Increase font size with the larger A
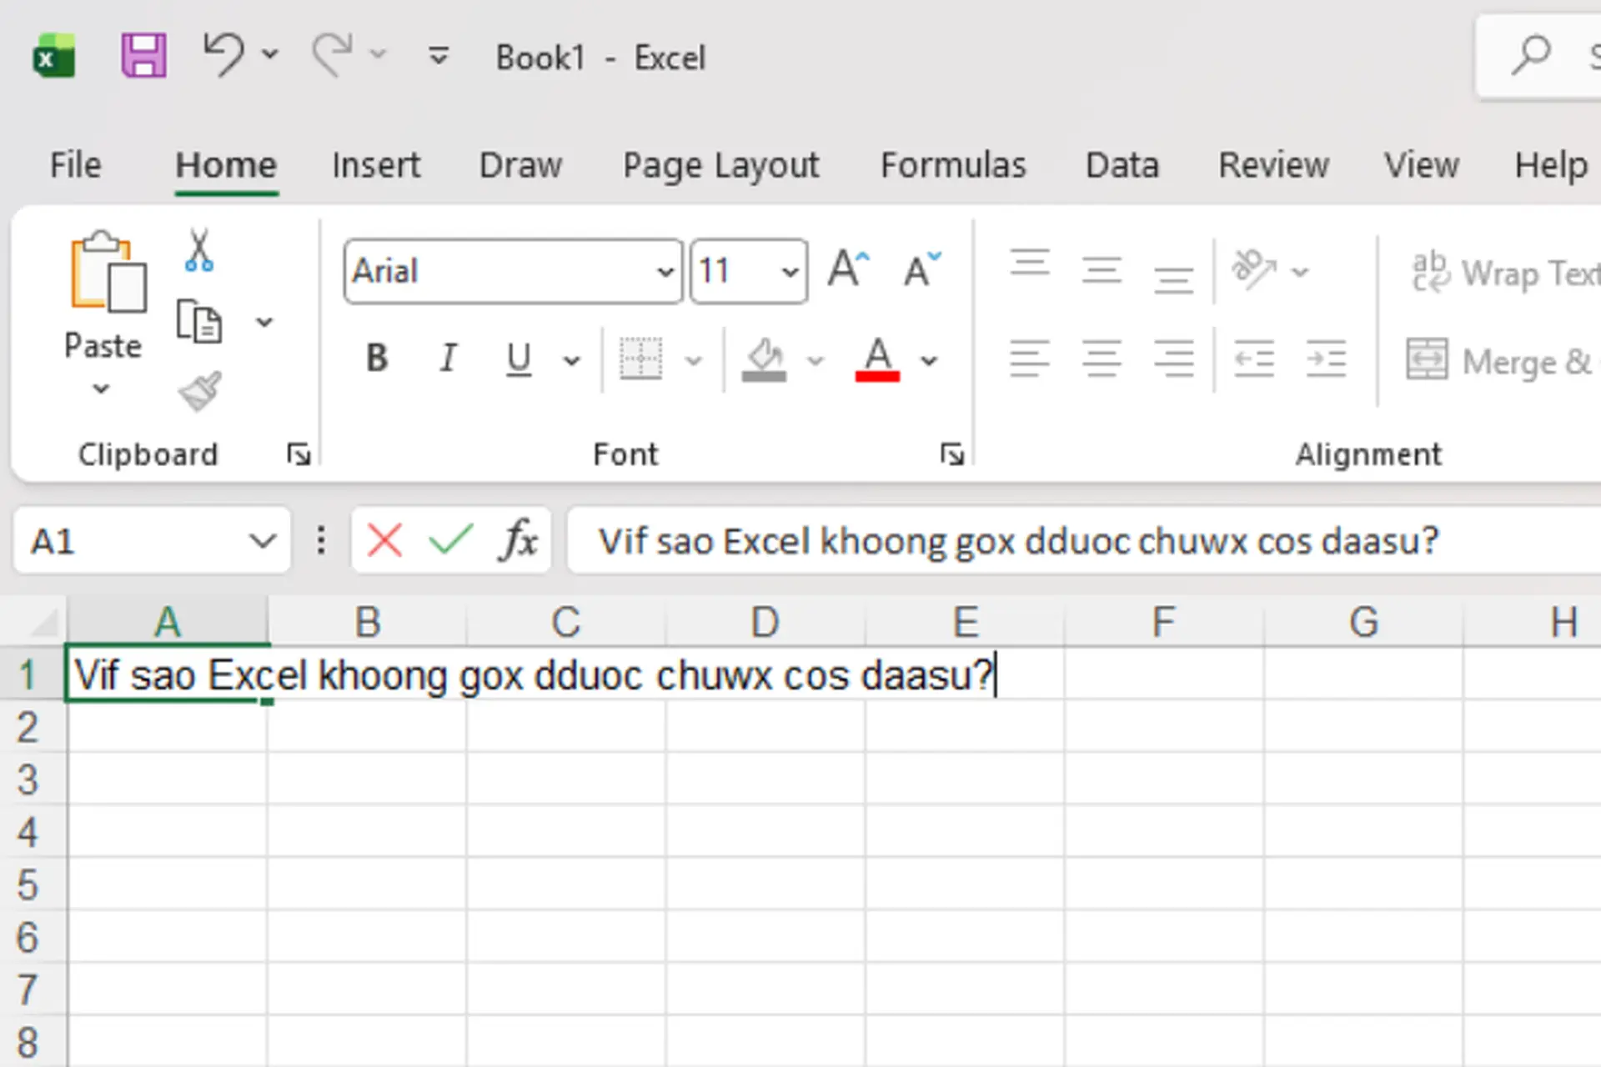The width and height of the screenshot is (1601, 1067). pos(848,269)
